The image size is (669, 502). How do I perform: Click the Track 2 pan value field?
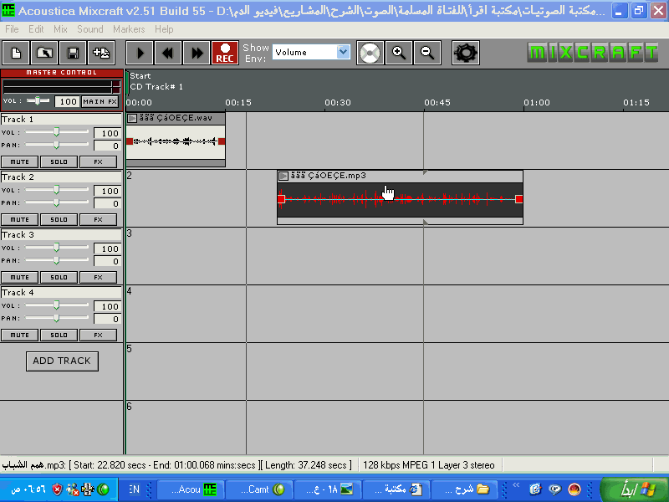(x=108, y=203)
